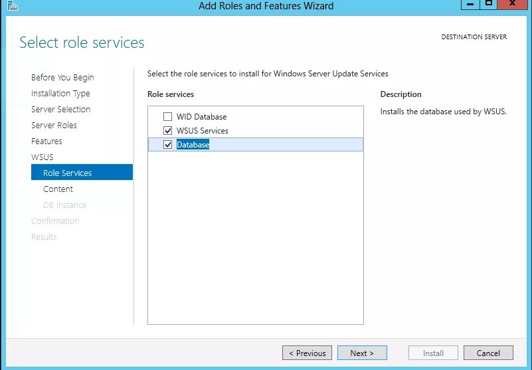Select the WID Database label
532x370 pixels.
[201, 117]
